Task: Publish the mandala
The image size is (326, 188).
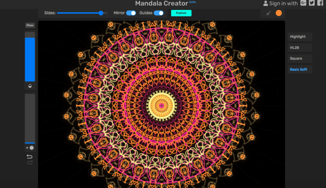Action: pos(181,13)
